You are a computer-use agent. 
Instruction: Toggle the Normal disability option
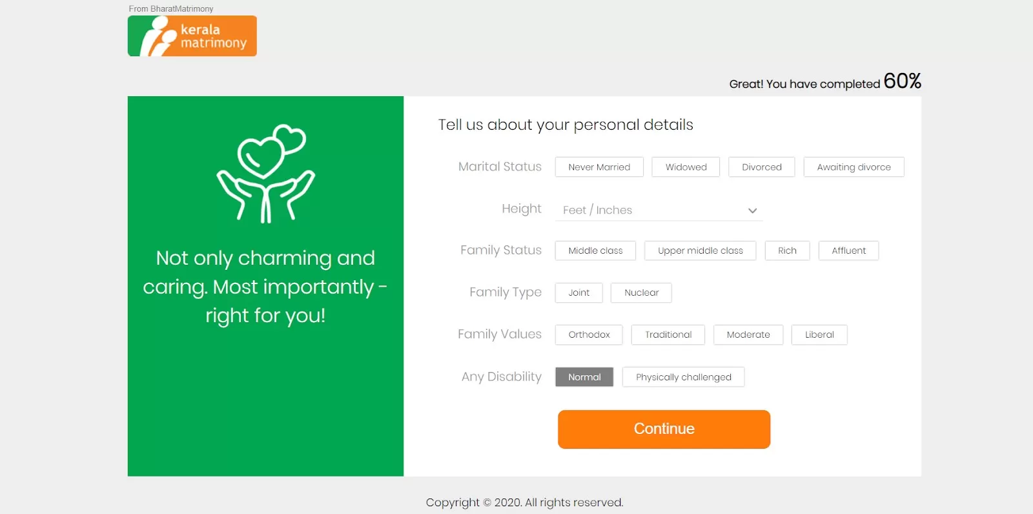click(x=584, y=377)
